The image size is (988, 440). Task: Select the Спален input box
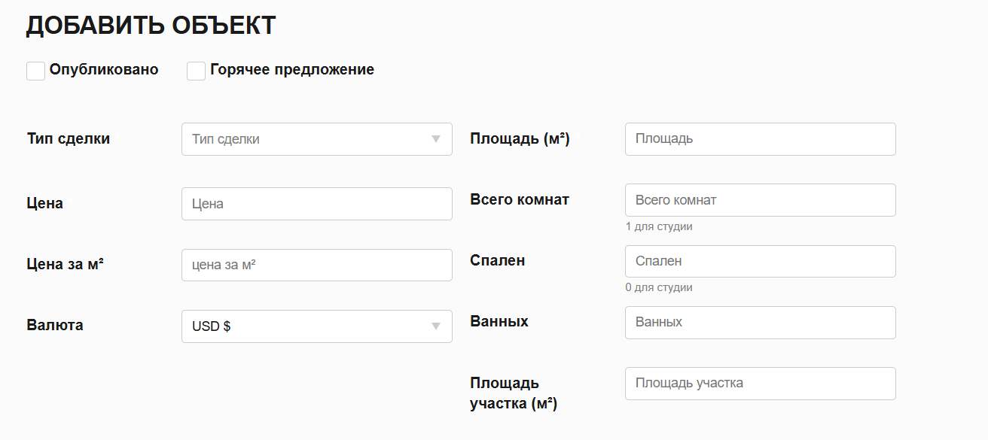point(761,261)
